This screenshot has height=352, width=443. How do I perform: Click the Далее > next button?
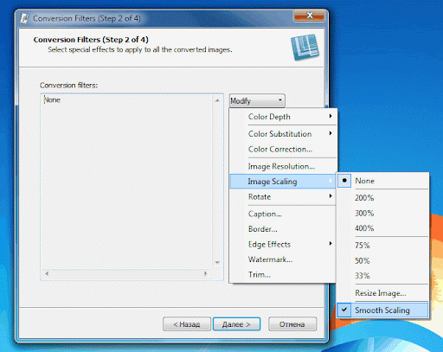(236, 324)
